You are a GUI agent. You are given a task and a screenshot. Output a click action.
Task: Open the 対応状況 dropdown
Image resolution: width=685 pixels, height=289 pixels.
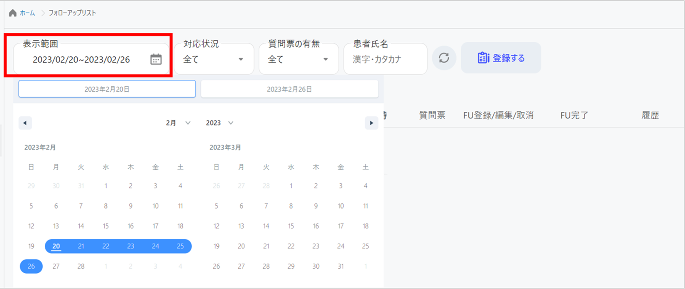click(213, 59)
